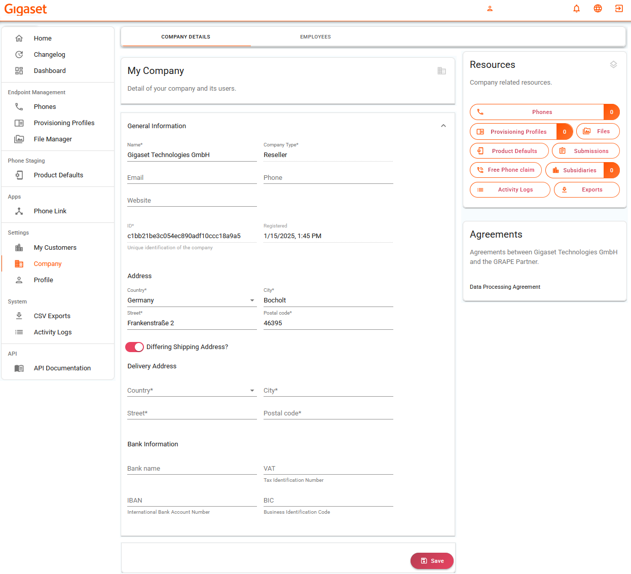
Task: Click the CSV Exports download icon
Action: [x=19, y=316]
